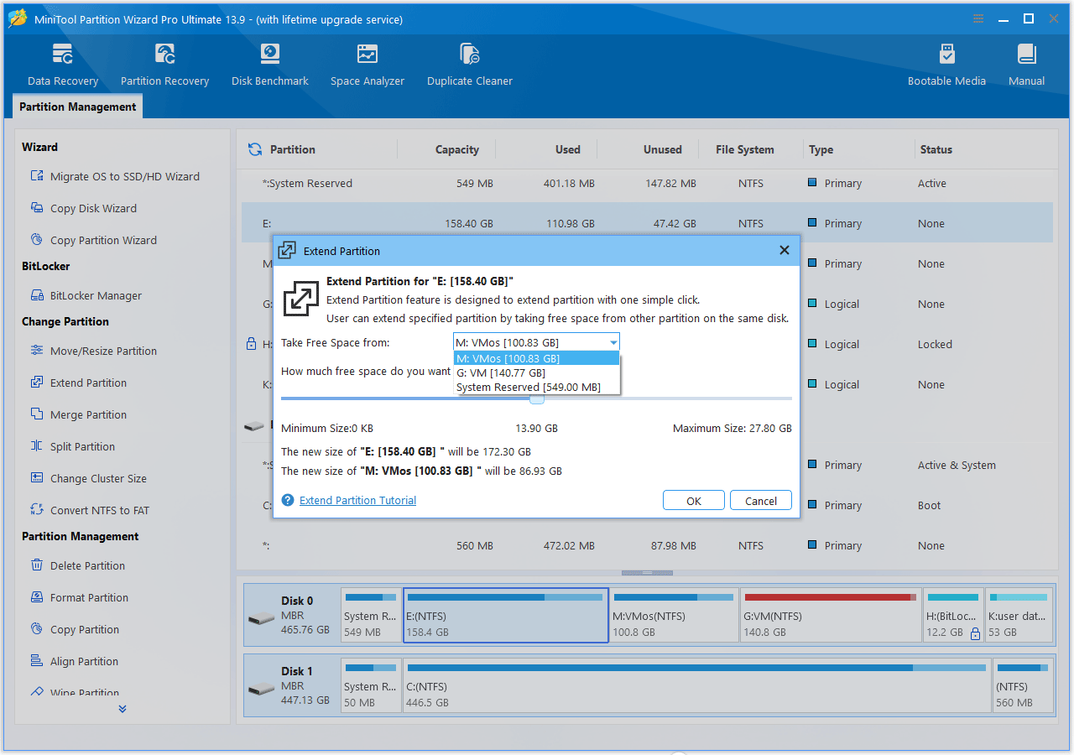Sort by File System column header

pos(745,149)
